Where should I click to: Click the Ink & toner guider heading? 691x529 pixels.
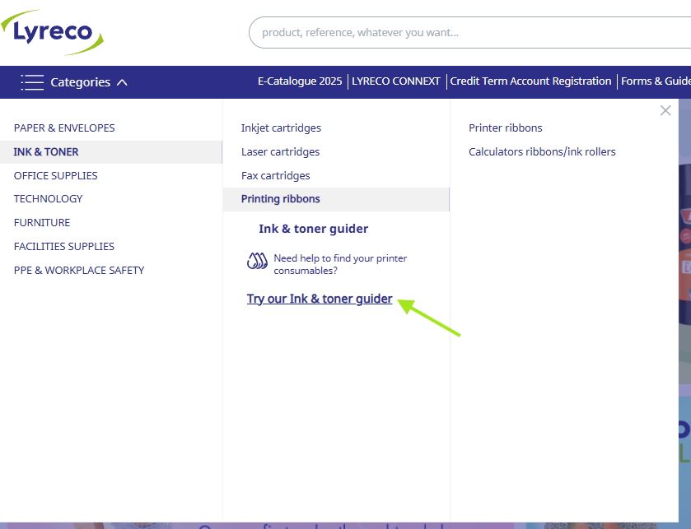tap(313, 229)
